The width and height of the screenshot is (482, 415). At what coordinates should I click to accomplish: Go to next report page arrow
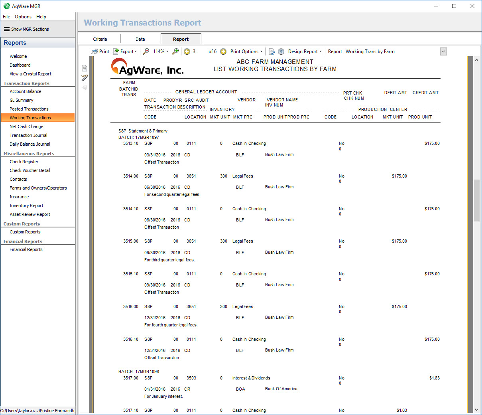pos(223,51)
